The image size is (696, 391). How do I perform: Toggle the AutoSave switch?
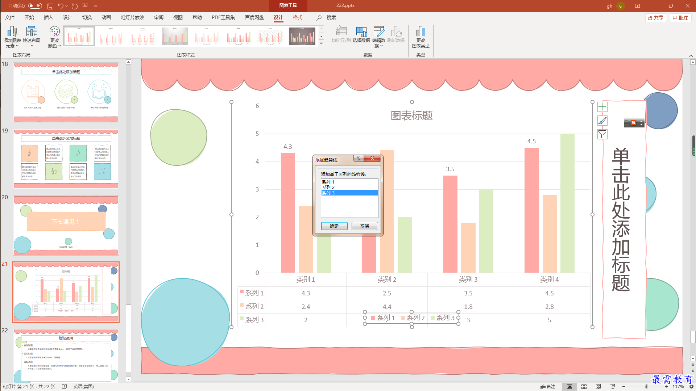click(x=35, y=6)
